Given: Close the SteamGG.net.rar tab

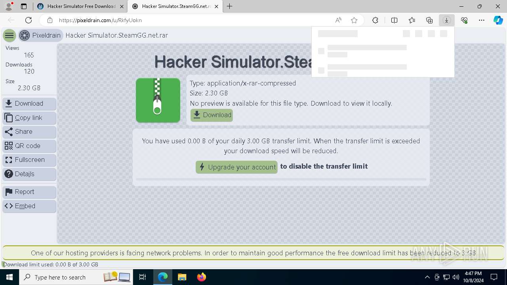Looking at the screenshot, I should 217,6.
